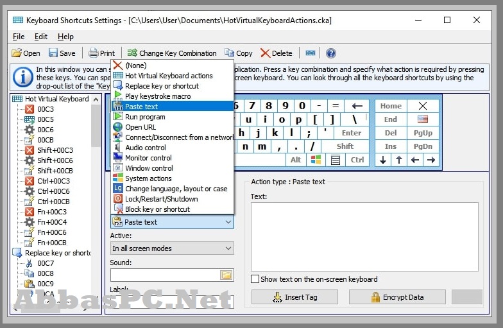Image resolution: width=503 pixels, height=328 pixels.
Task: Click the keyboard icon in toolbar
Action: point(311,53)
